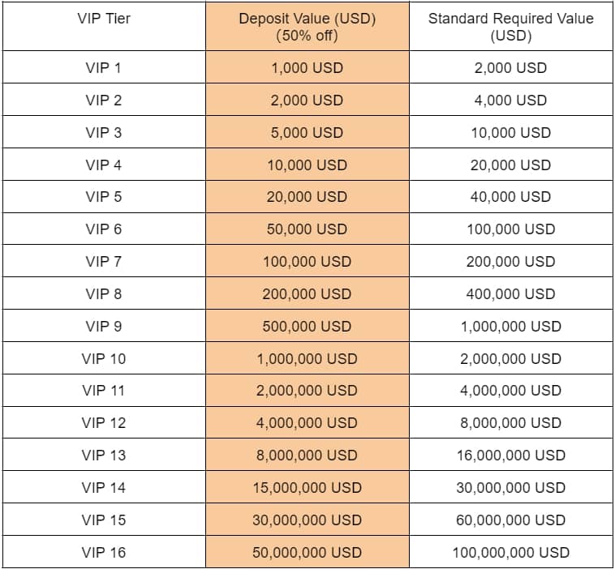Select the VIP 5 row label
The height and width of the screenshot is (569, 615).
[x=103, y=197]
